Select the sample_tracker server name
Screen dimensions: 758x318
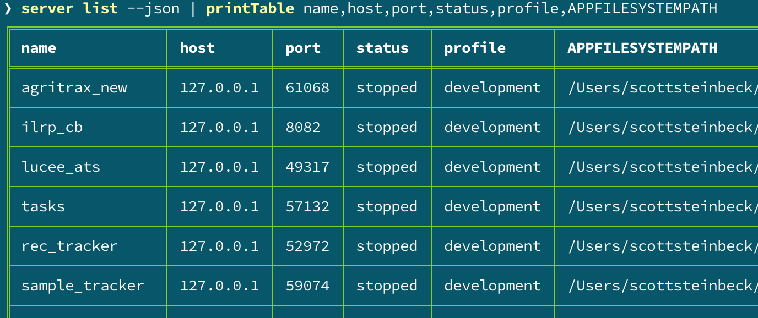(83, 286)
